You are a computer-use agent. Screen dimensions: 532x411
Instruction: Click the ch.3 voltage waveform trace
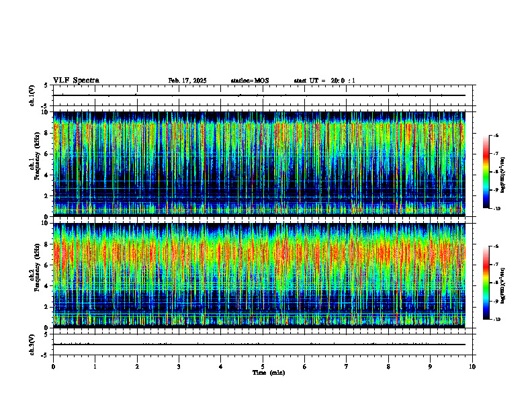click(x=259, y=345)
